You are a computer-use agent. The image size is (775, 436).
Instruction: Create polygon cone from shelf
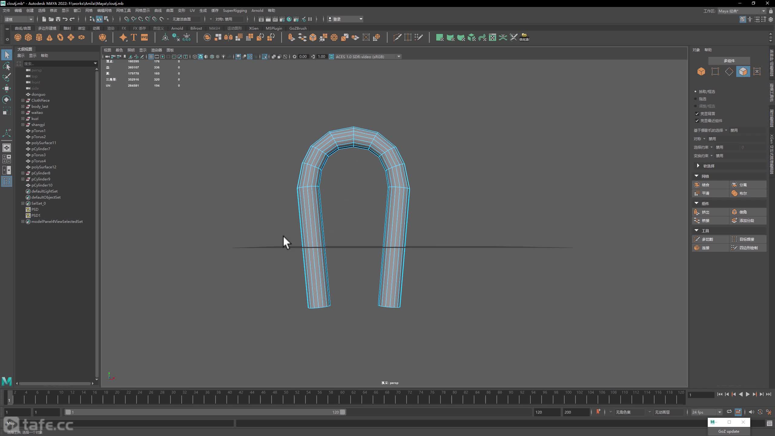[x=50, y=38]
